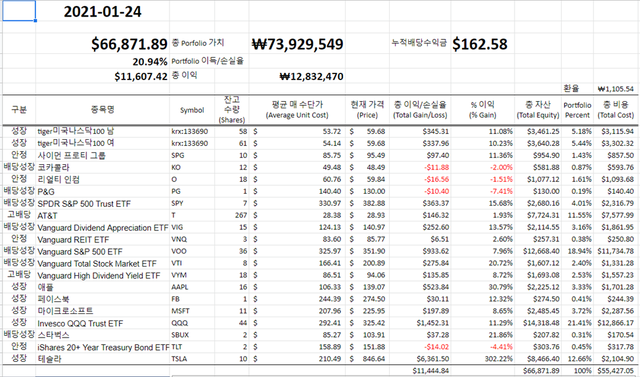
Task: Click the 애플 name cell
Action: pyautogui.click(x=103, y=287)
